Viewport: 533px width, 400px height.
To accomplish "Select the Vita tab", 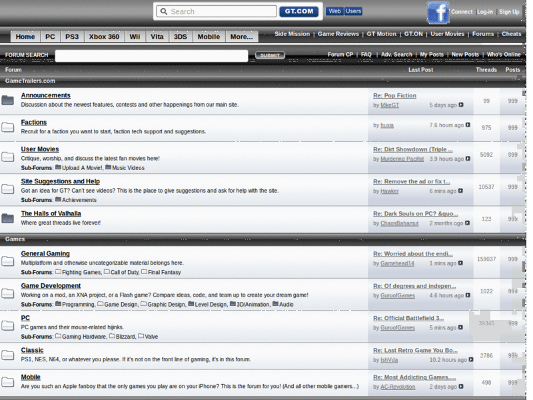I will tap(157, 37).
